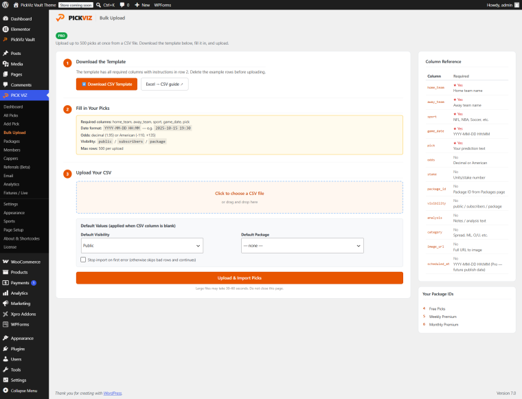Image resolution: width=522 pixels, height=399 pixels.
Task: Click the CSV file drop zone
Action: (x=239, y=197)
